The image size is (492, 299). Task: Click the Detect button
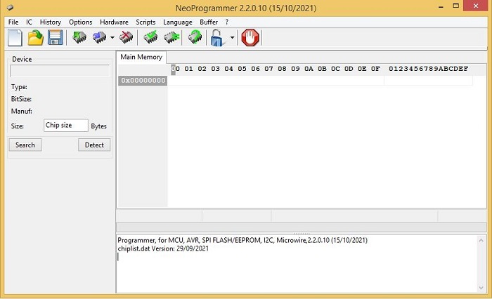94,145
